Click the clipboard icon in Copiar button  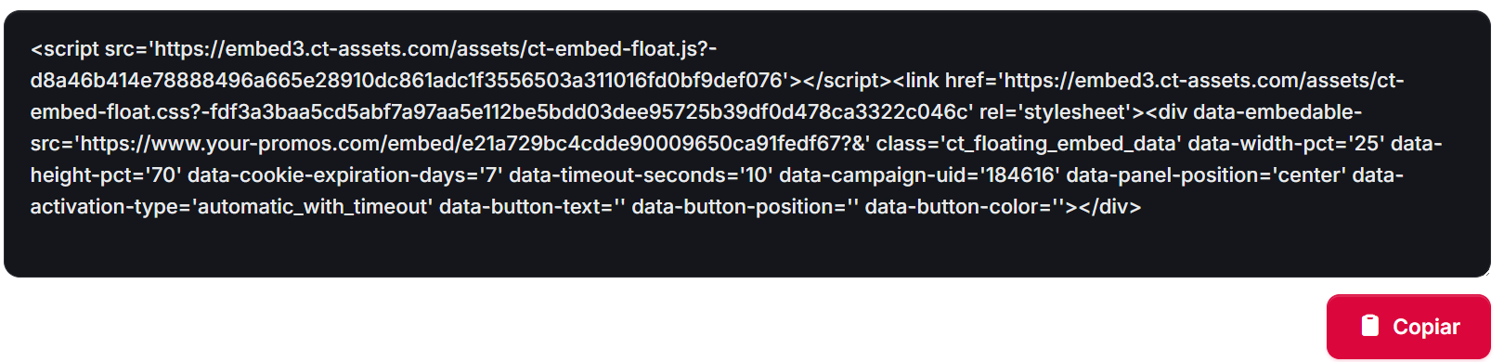1370,326
